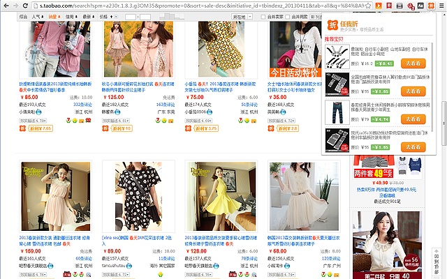
Task: Sort results by 最新
Action: pyautogui.click(x=89, y=17)
